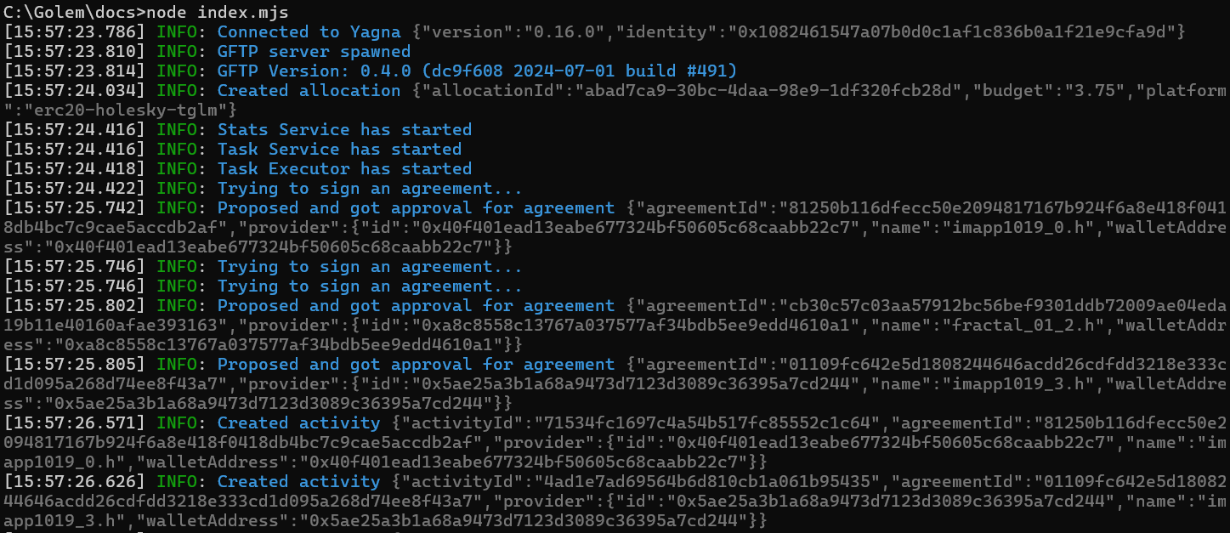Click the first 'Trying to sign an agreement' line
1230x533 pixels.
(370, 188)
